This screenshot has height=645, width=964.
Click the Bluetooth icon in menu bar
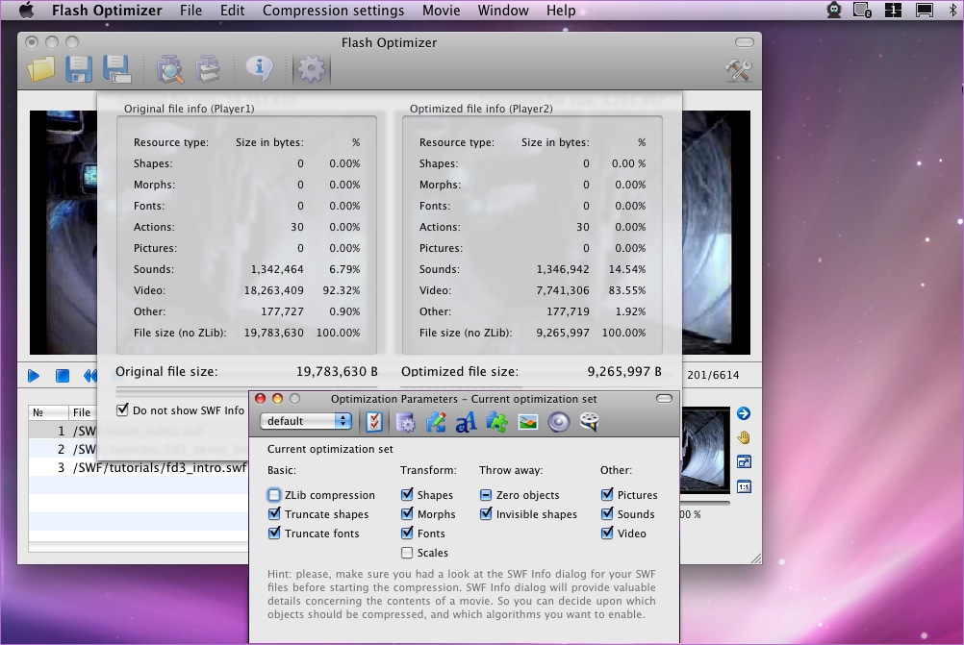tap(953, 10)
